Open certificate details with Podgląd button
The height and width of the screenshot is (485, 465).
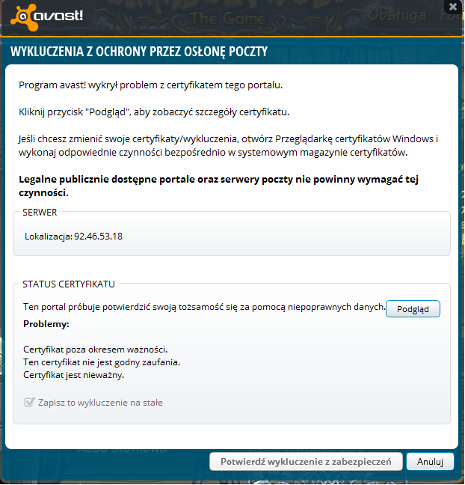(x=413, y=308)
